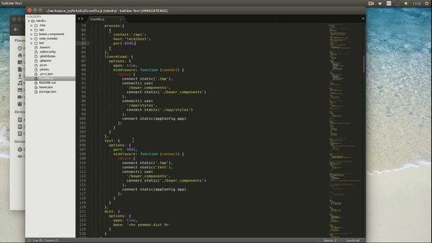The image size is (432, 243).
Task: Click the Spaces indentation setting in status bar
Action: [x=330, y=240]
